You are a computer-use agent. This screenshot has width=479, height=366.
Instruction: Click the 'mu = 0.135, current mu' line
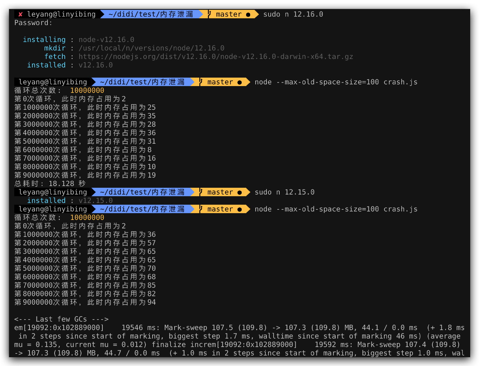click(x=237, y=345)
